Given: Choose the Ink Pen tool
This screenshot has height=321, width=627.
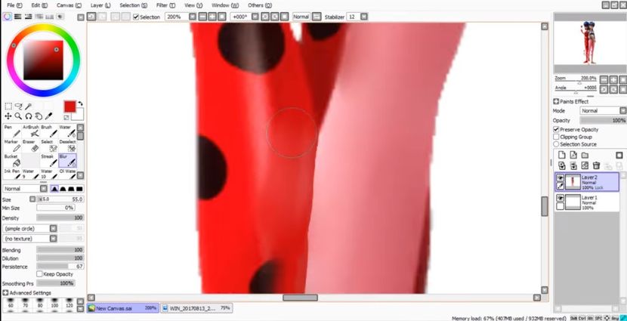Looking at the screenshot, I should tap(12, 174).
